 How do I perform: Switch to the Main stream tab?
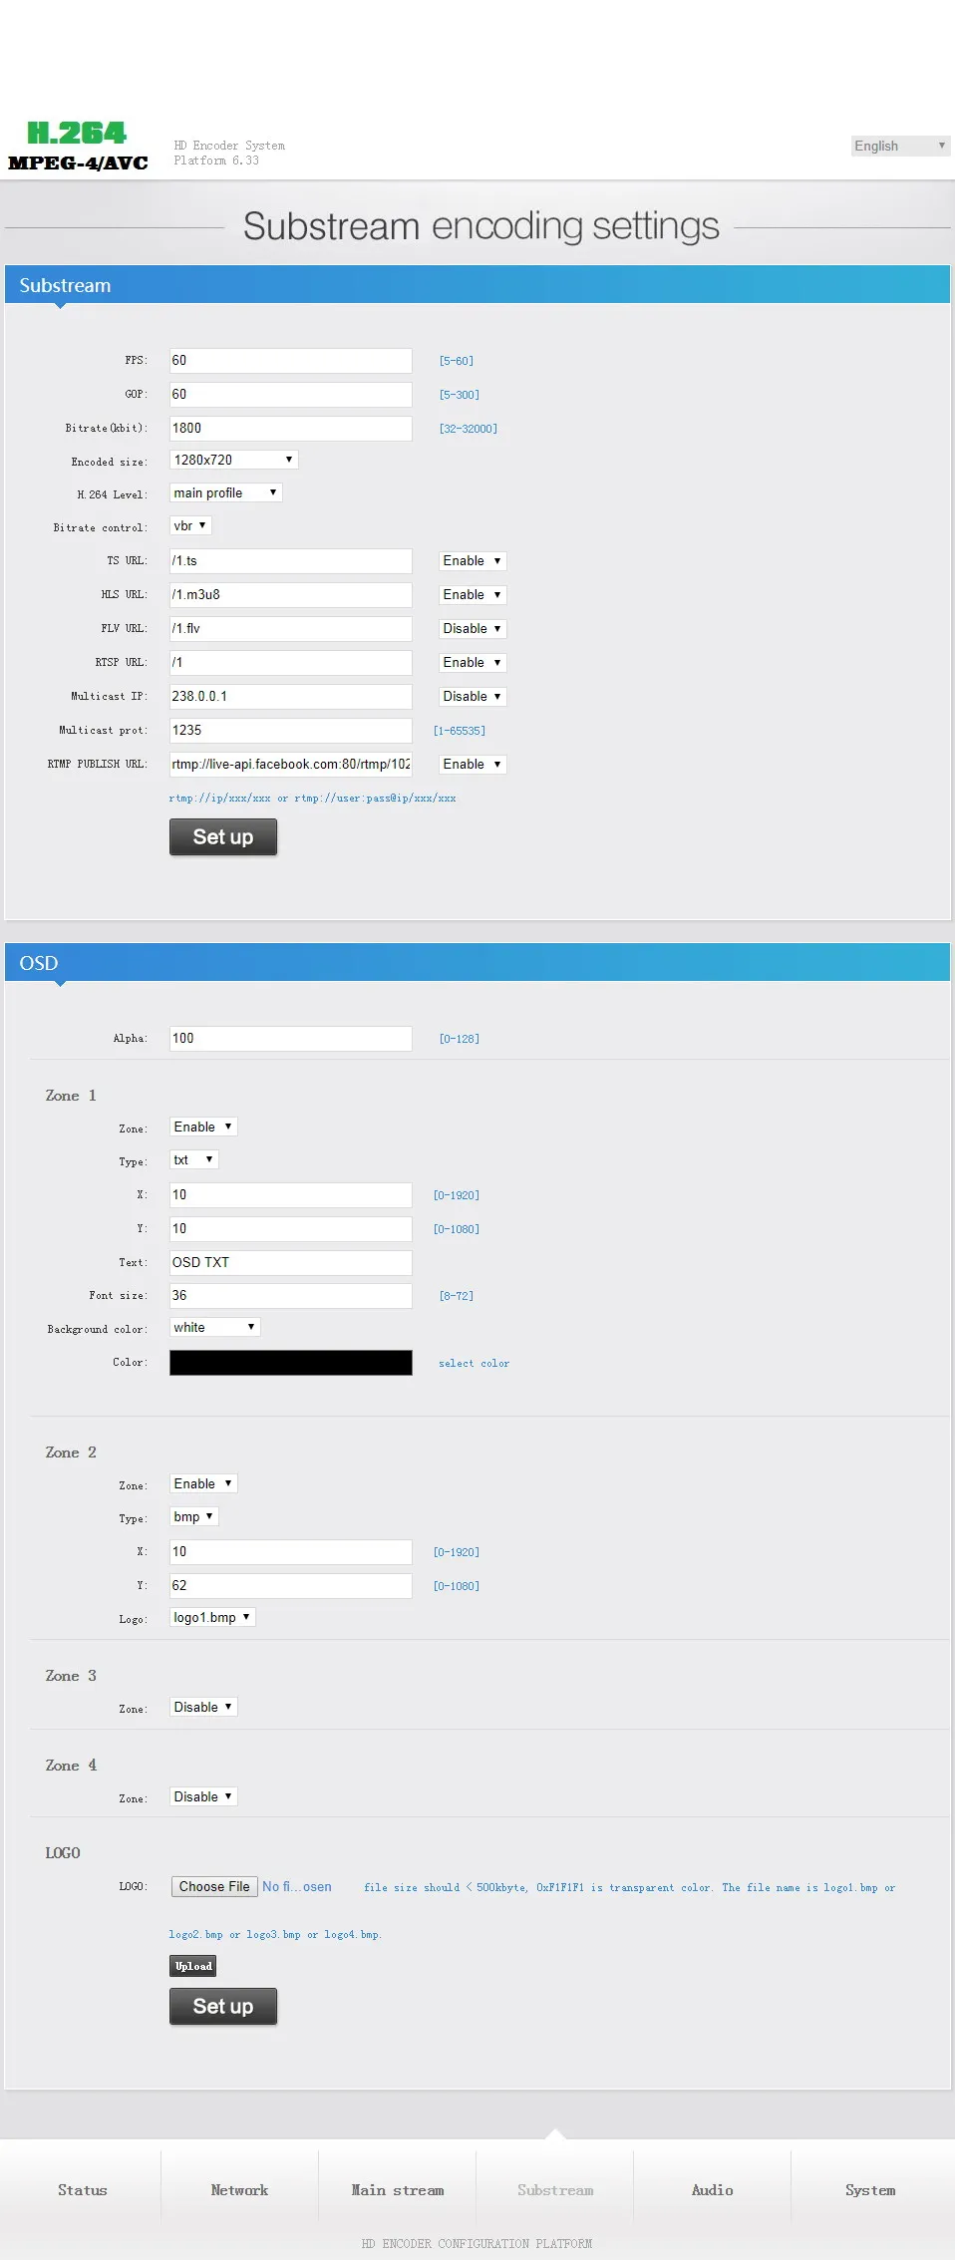point(398,2190)
